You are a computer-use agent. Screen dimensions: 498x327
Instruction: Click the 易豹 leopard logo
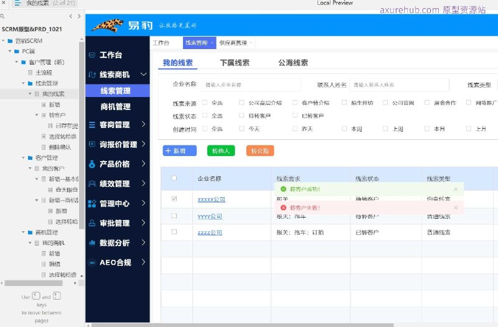107,25
